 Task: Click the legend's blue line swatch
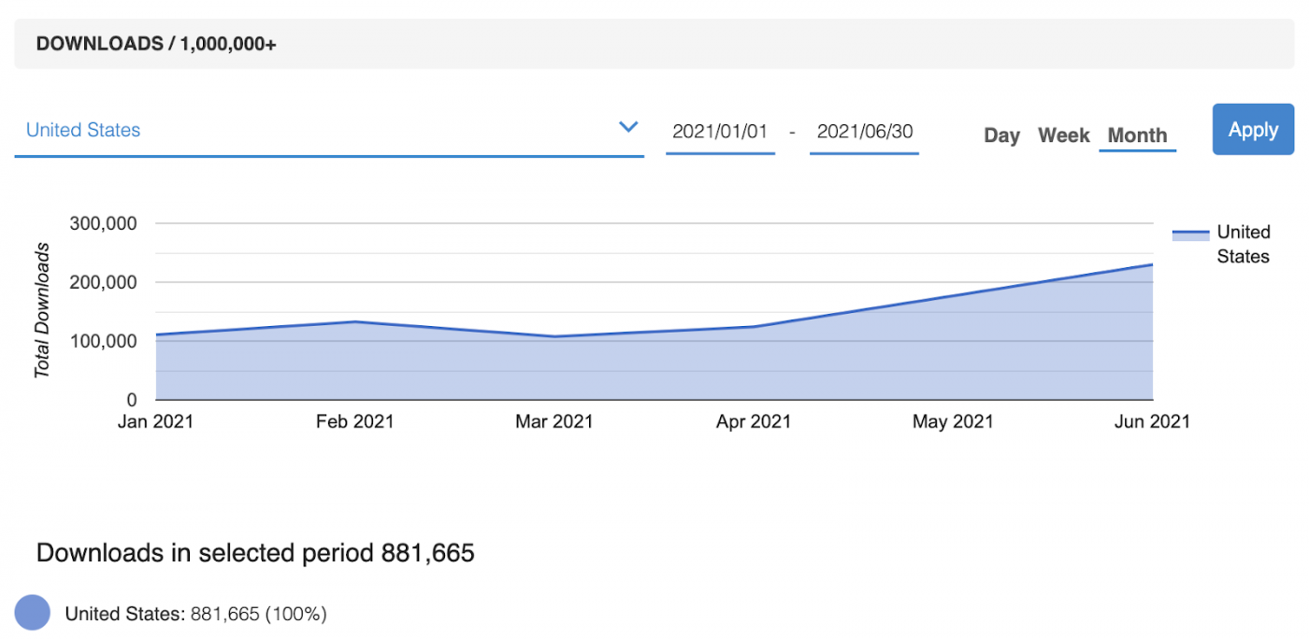click(x=1190, y=234)
